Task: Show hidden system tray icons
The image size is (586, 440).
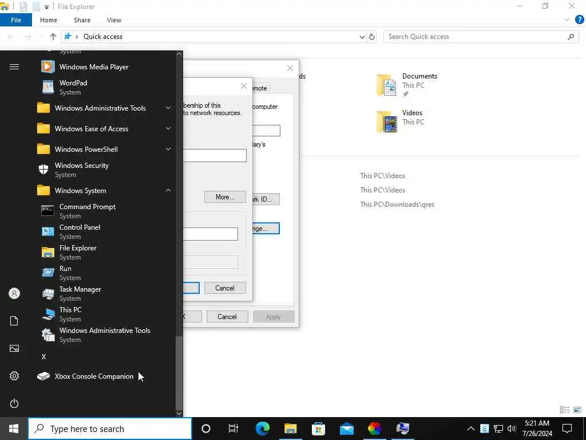Action: (x=471, y=429)
